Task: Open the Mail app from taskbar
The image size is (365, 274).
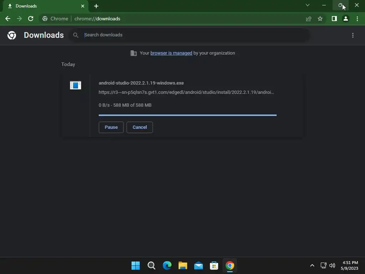Action: 198,265
